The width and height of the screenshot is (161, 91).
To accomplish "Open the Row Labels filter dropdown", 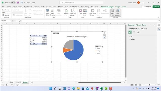I will coord(38,36).
